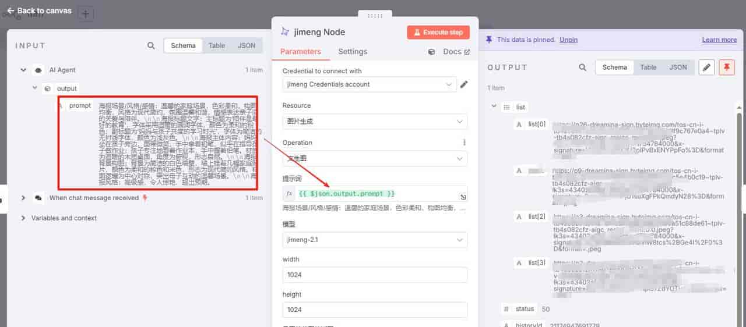This screenshot has height=327, width=746.
Task: Select the list[2] output entry
Action: coord(537,216)
